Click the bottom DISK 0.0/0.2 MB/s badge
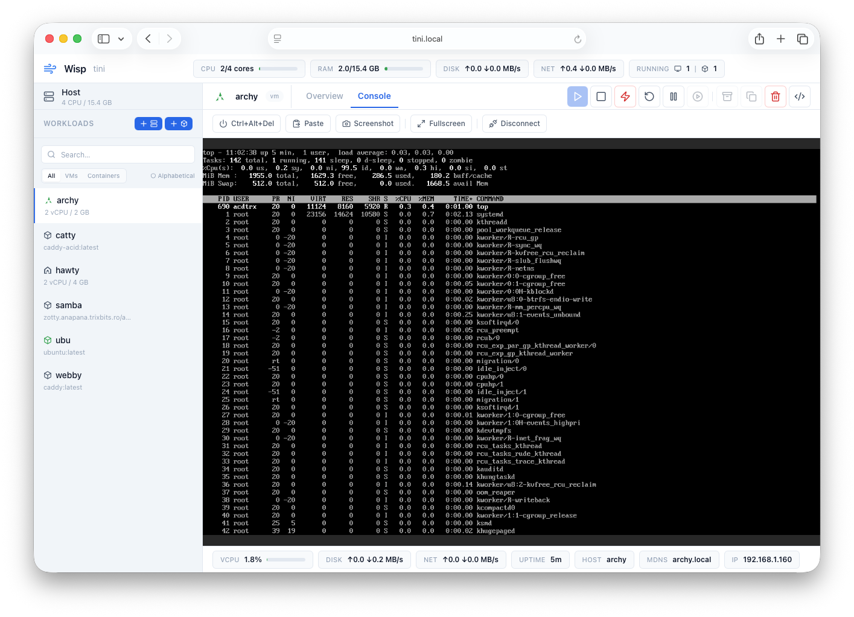This screenshot has height=617, width=854. tap(365, 560)
